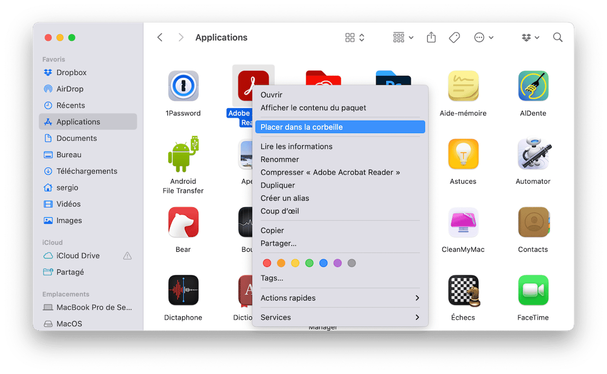This screenshot has width=607, height=374.
Task: Open the Search magnifier icon
Action: (x=558, y=37)
